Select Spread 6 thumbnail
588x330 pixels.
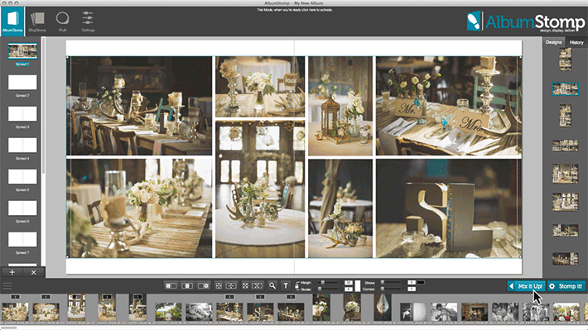coord(22,208)
